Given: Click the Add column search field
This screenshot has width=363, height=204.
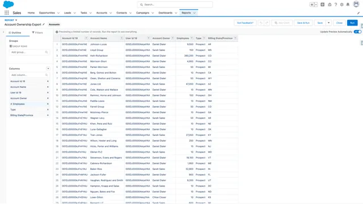Looking at the screenshot, I should (29, 75).
